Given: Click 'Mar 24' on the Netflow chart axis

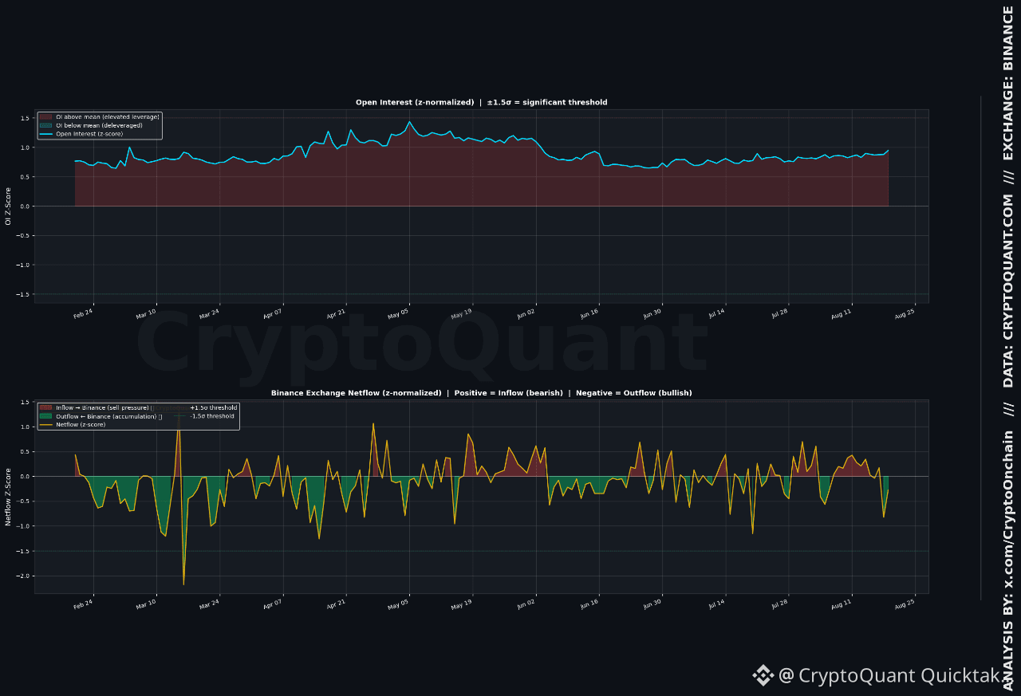Looking at the screenshot, I should pos(209,604).
